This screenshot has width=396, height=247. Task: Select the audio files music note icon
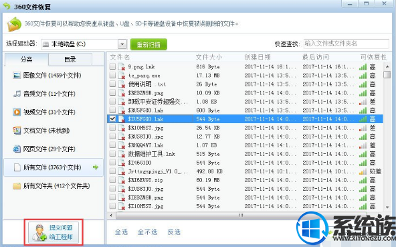point(17,94)
